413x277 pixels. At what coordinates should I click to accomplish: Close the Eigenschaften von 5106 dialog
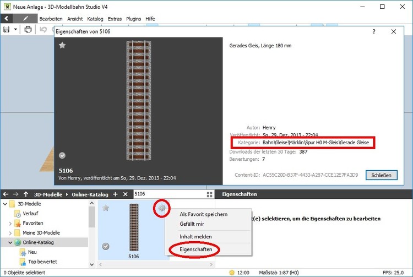(x=394, y=31)
